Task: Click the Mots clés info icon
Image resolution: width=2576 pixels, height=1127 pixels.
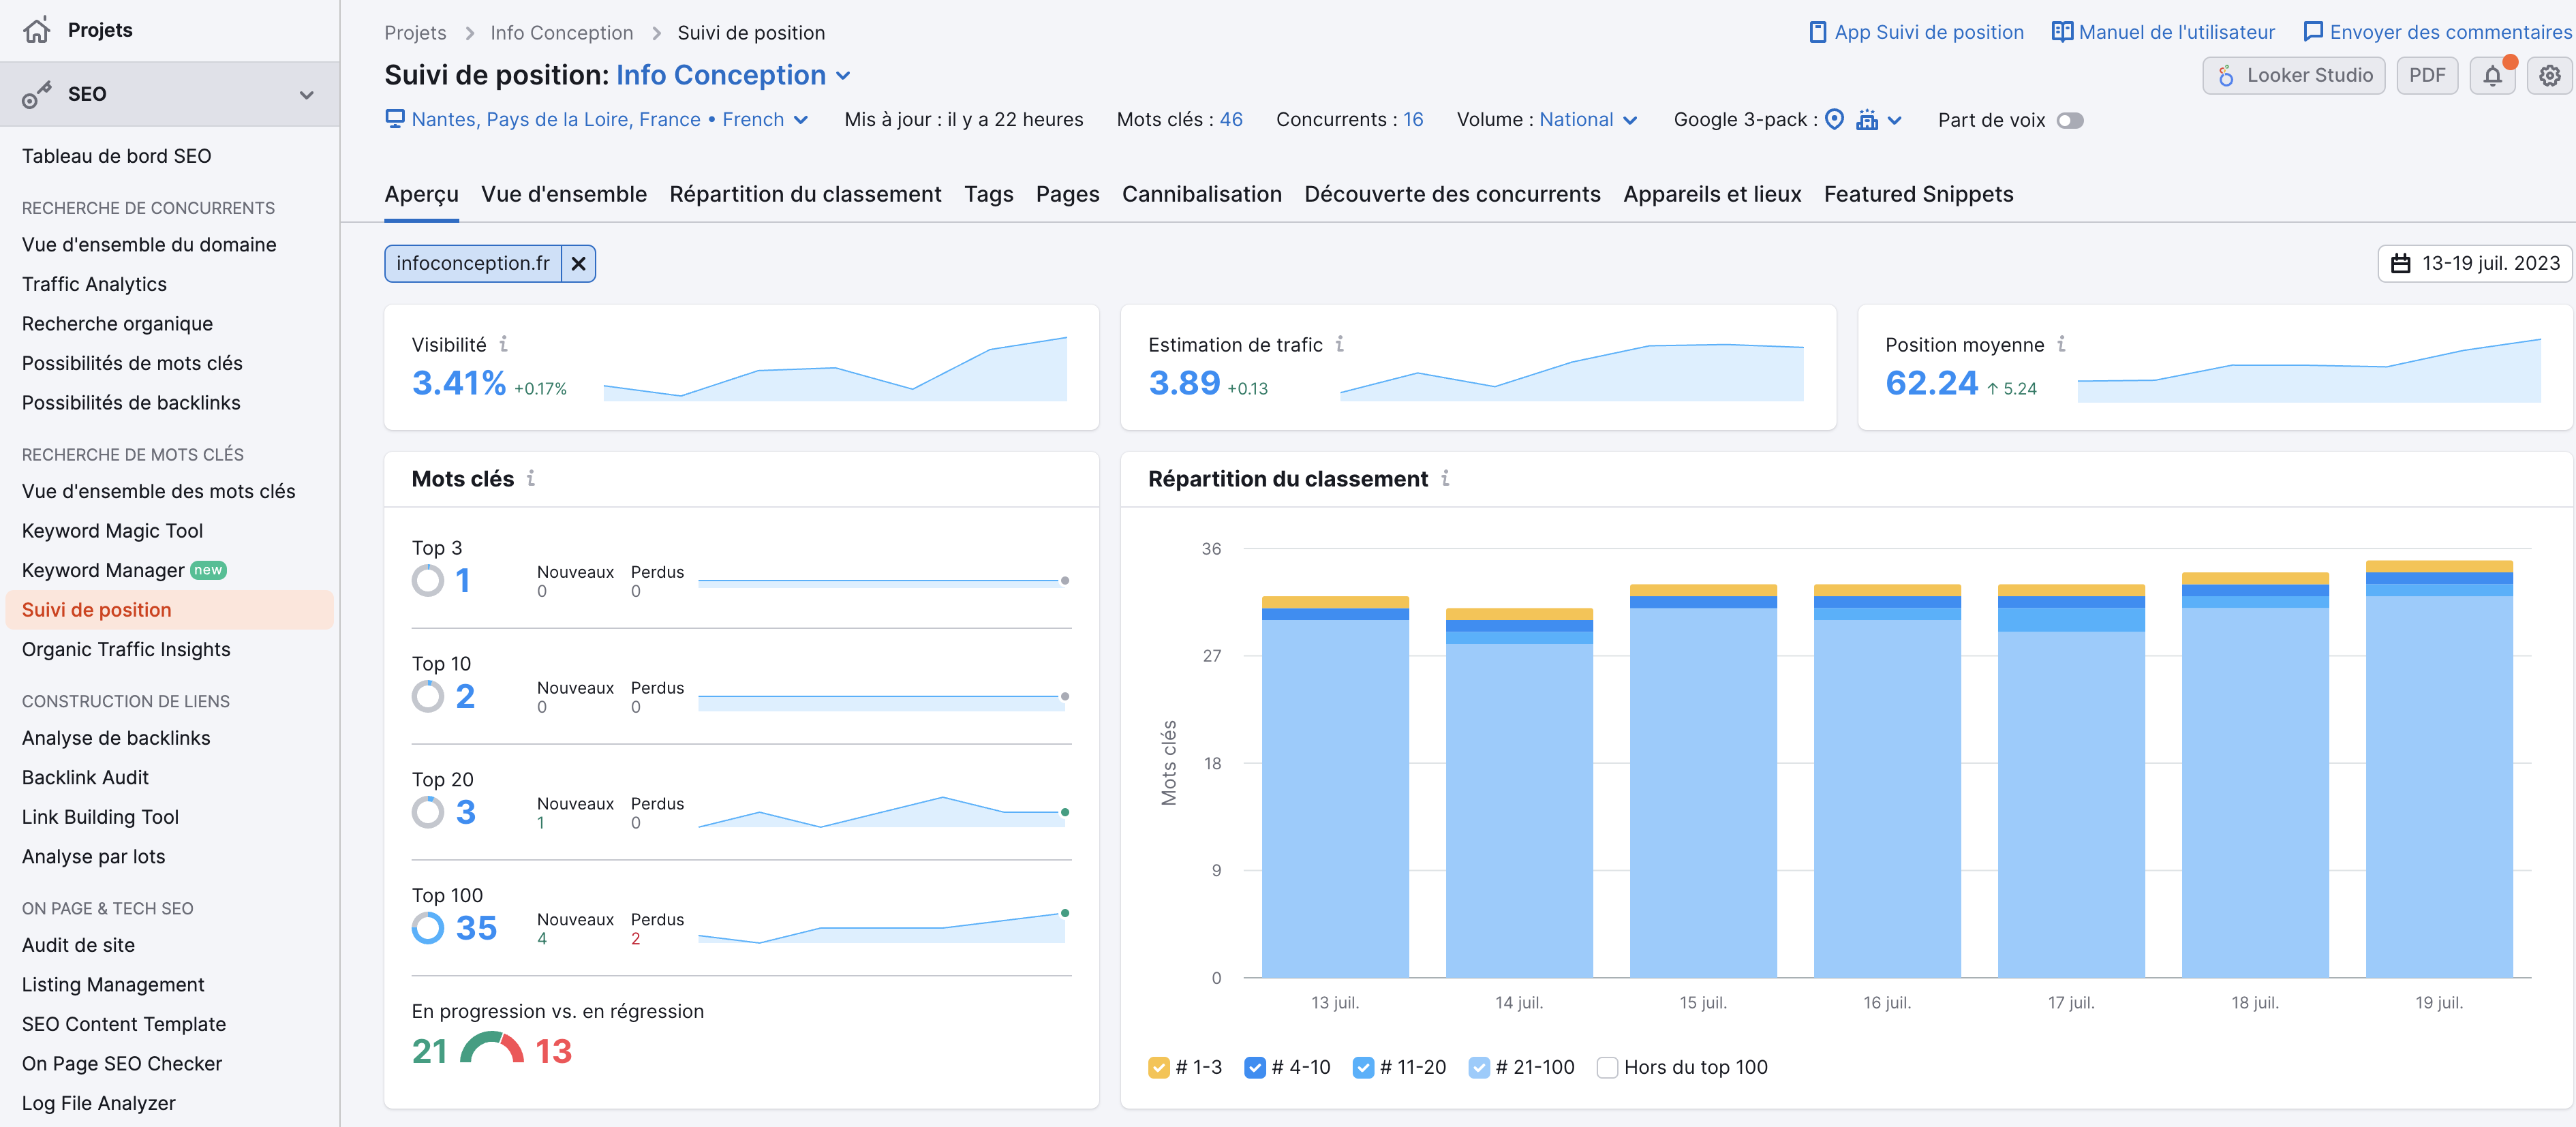Action: [x=531, y=478]
